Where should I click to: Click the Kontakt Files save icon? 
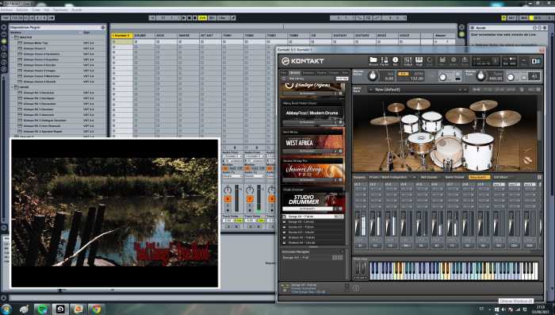point(442,60)
